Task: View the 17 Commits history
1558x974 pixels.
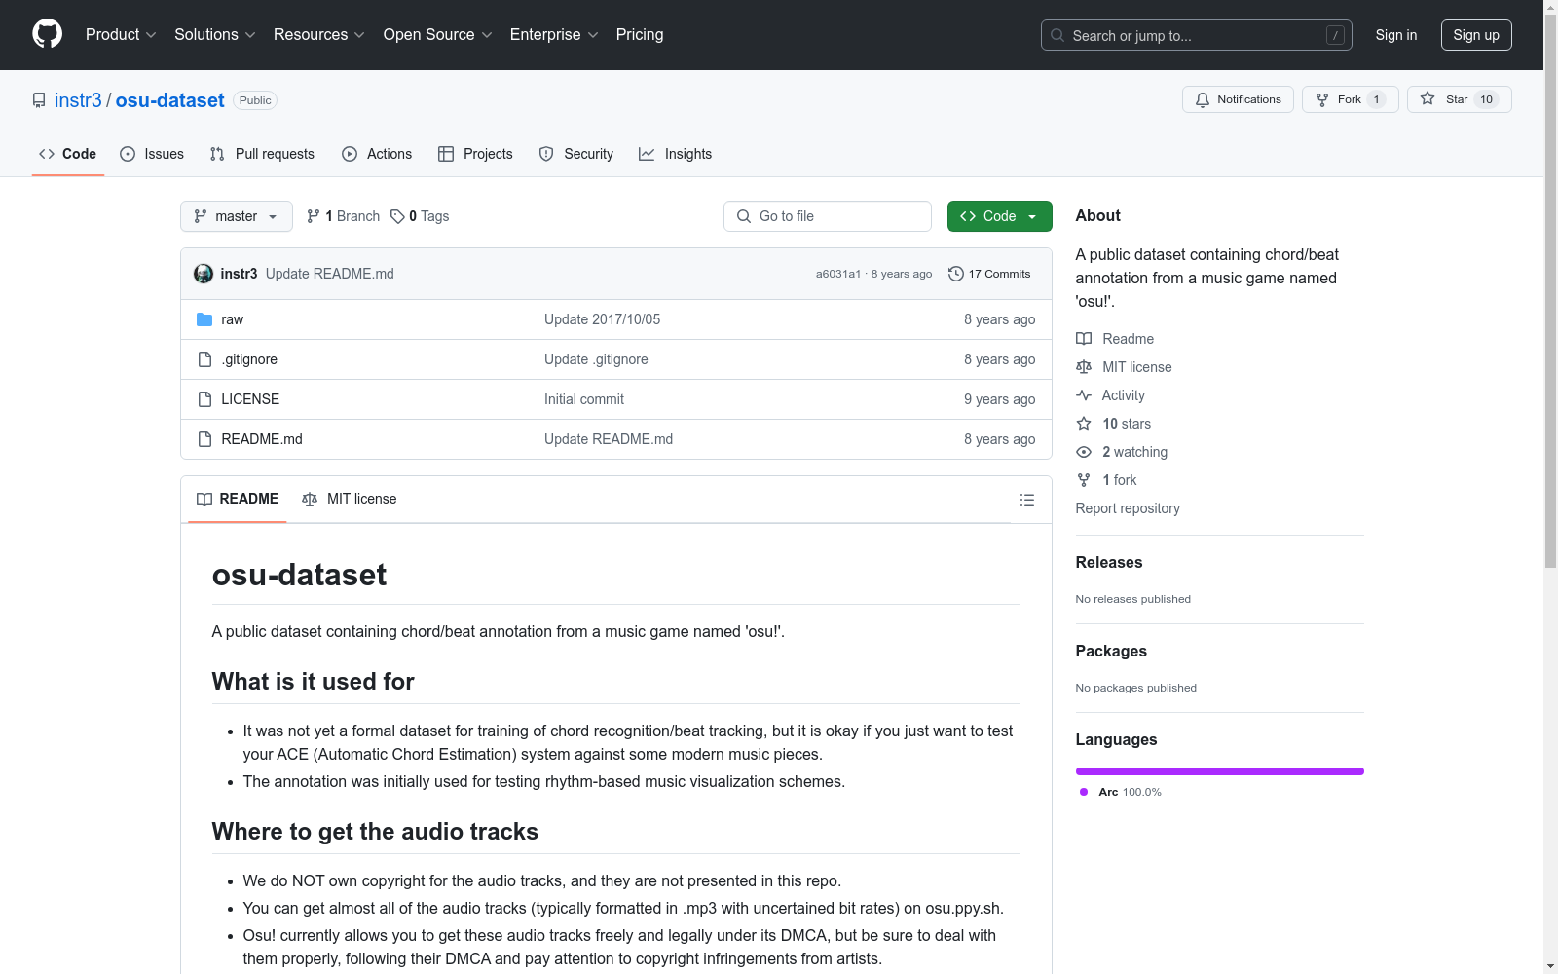Action: pyautogui.click(x=989, y=274)
